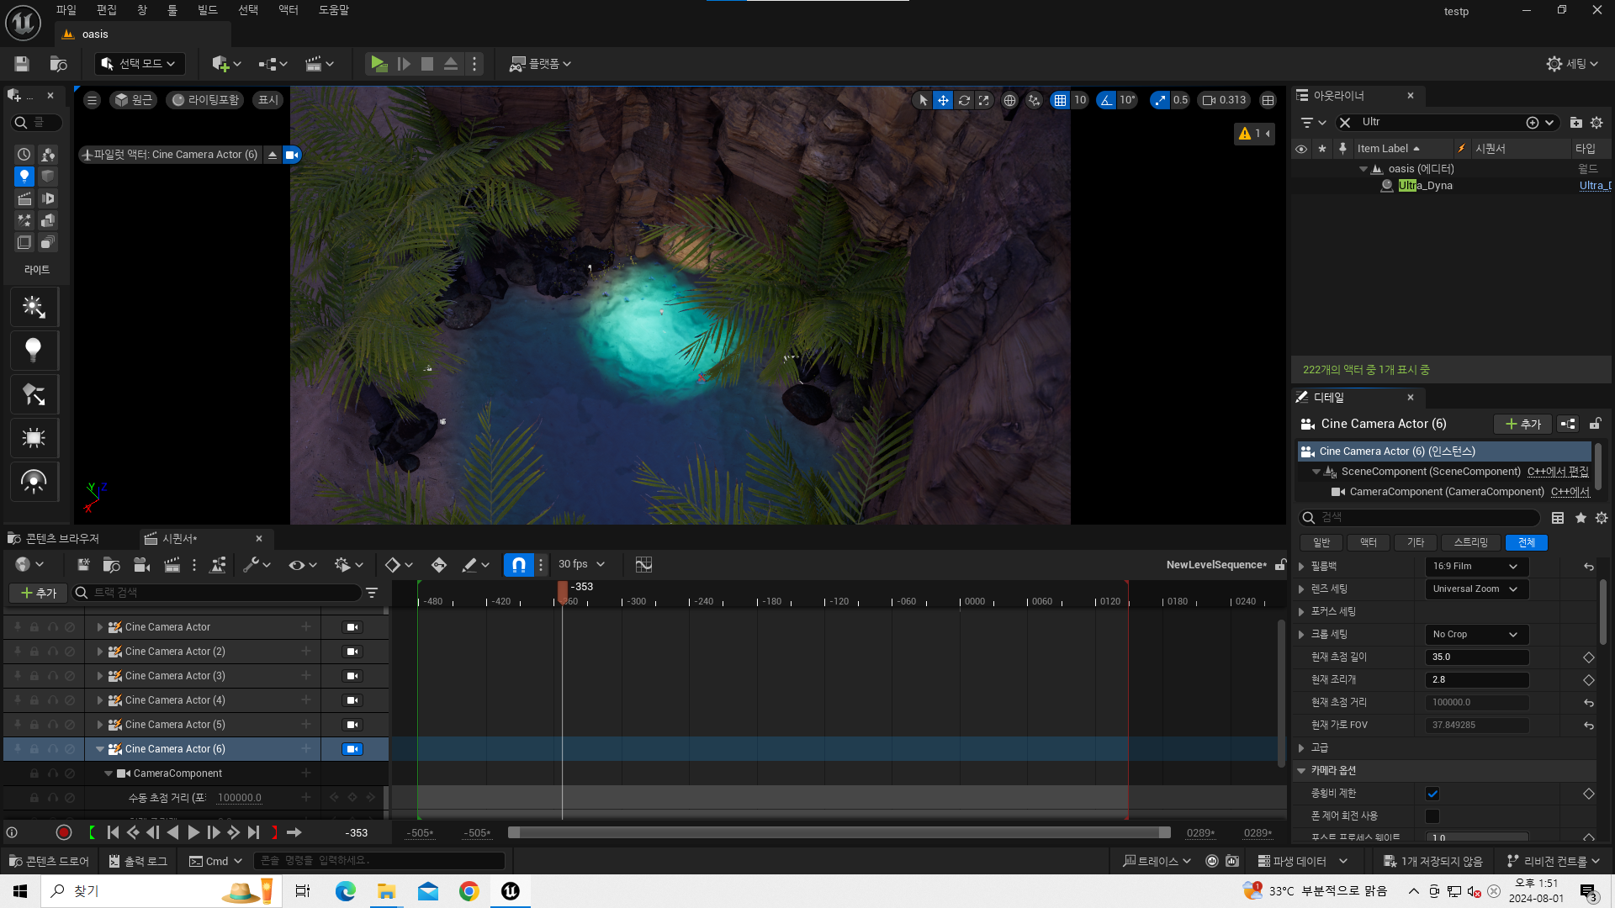Image resolution: width=1615 pixels, height=908 pixels.
Task: Expand the Cine Camera Actor (3) track
Action: pos(100,676)
